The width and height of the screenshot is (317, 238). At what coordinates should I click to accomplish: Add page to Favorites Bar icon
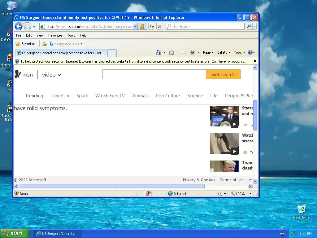pyautogui.click(x=44, y=44)
